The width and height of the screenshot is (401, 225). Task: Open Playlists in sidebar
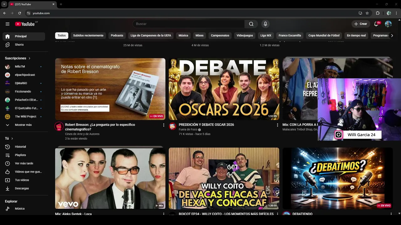click(24, 155)
